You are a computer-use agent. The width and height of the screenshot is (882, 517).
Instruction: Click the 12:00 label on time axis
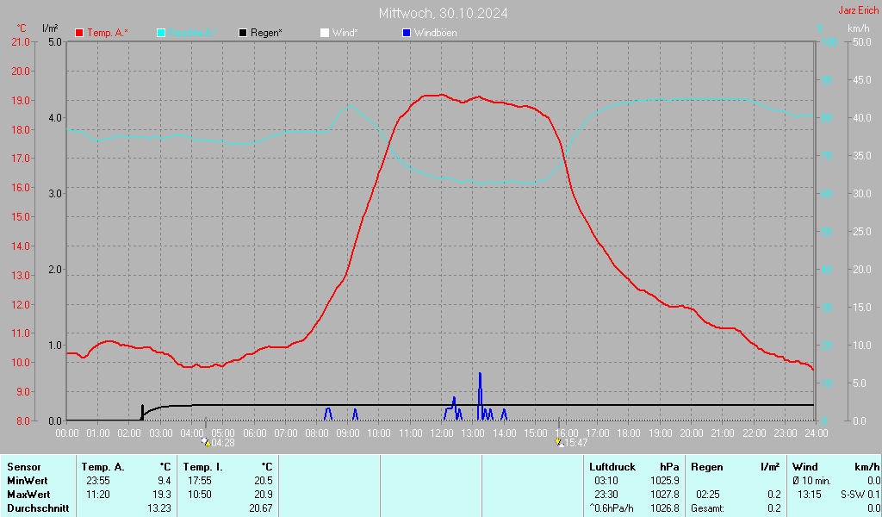[x=441, y=433]
